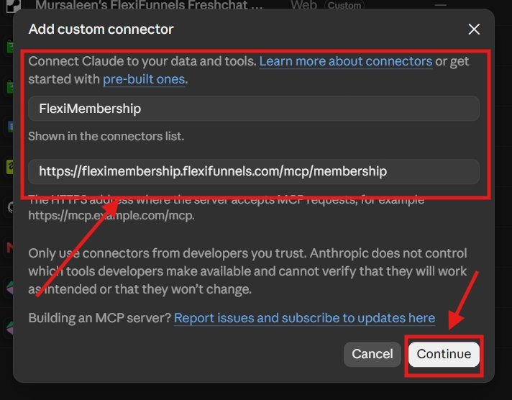Select the Mursaleen's FlexiFunnels Freshchat row behind dialog
This screenshot has width=512, height=400.
tap(149, 5)
